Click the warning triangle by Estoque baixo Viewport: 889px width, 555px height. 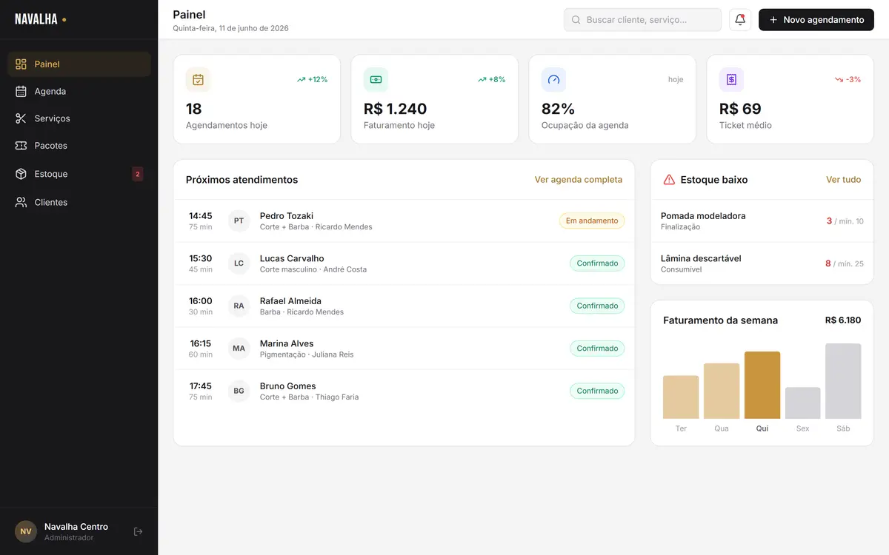[x=669, y=180]
